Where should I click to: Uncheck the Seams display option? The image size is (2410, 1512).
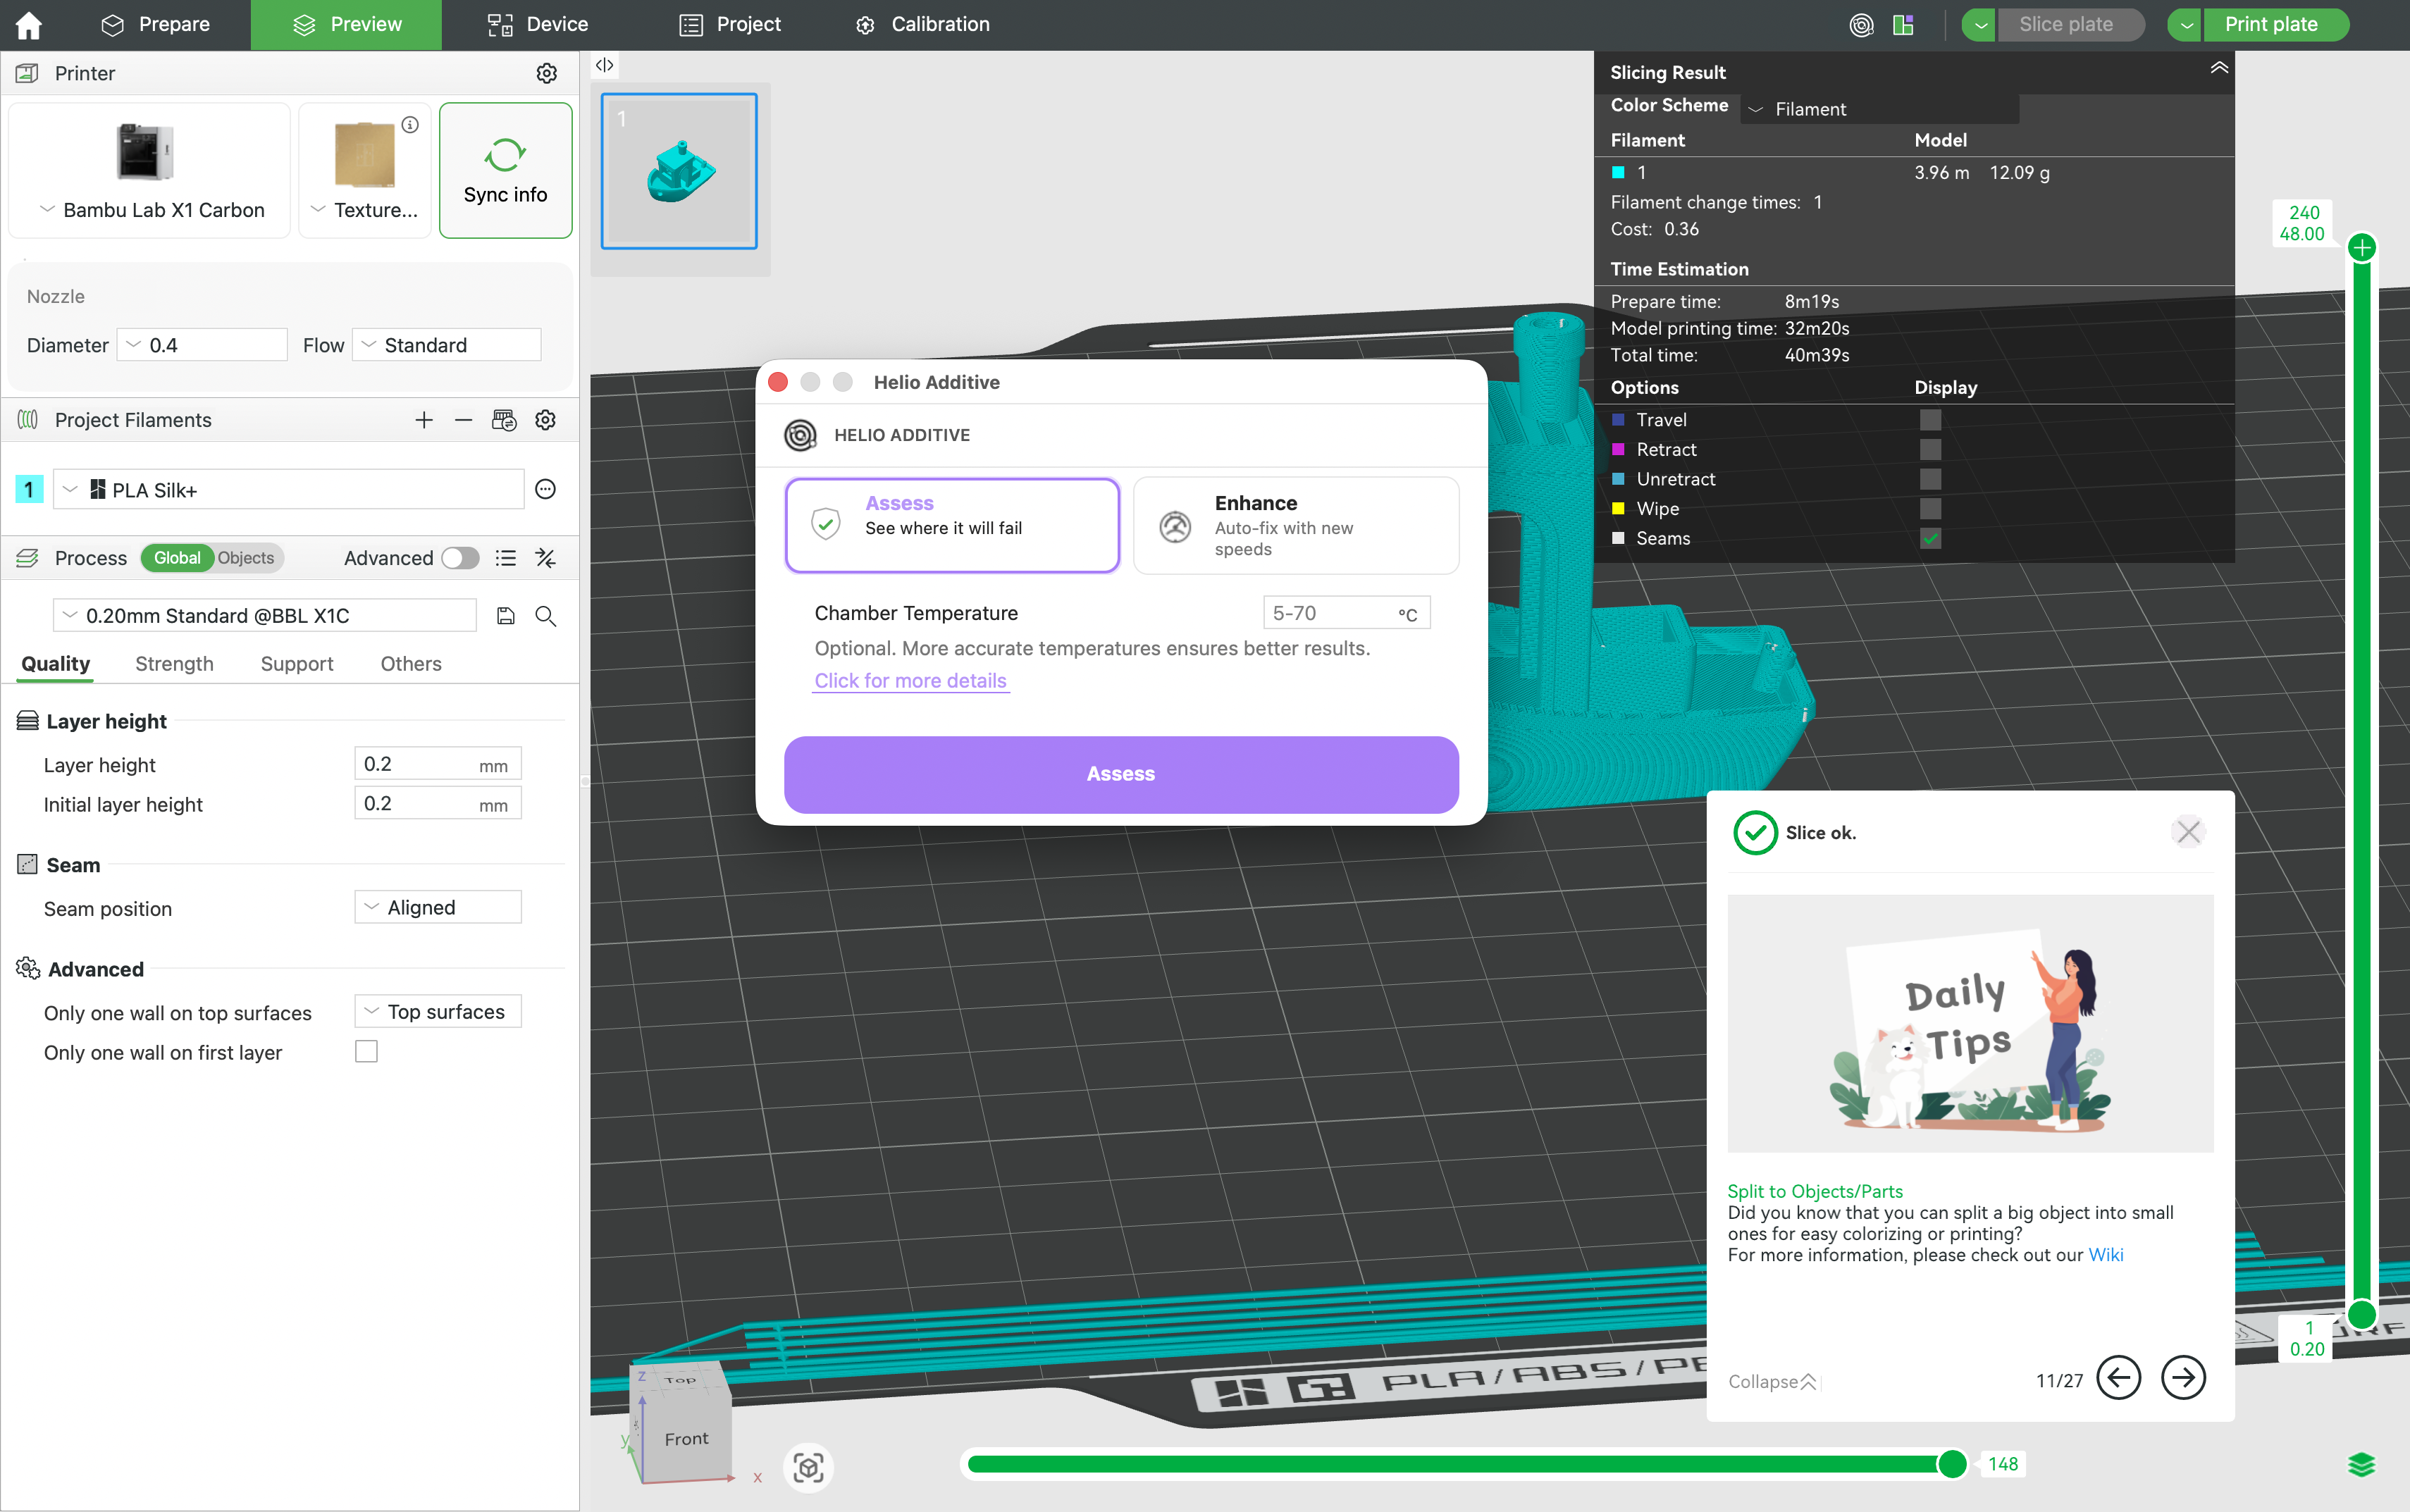[x=1929, y=538]
